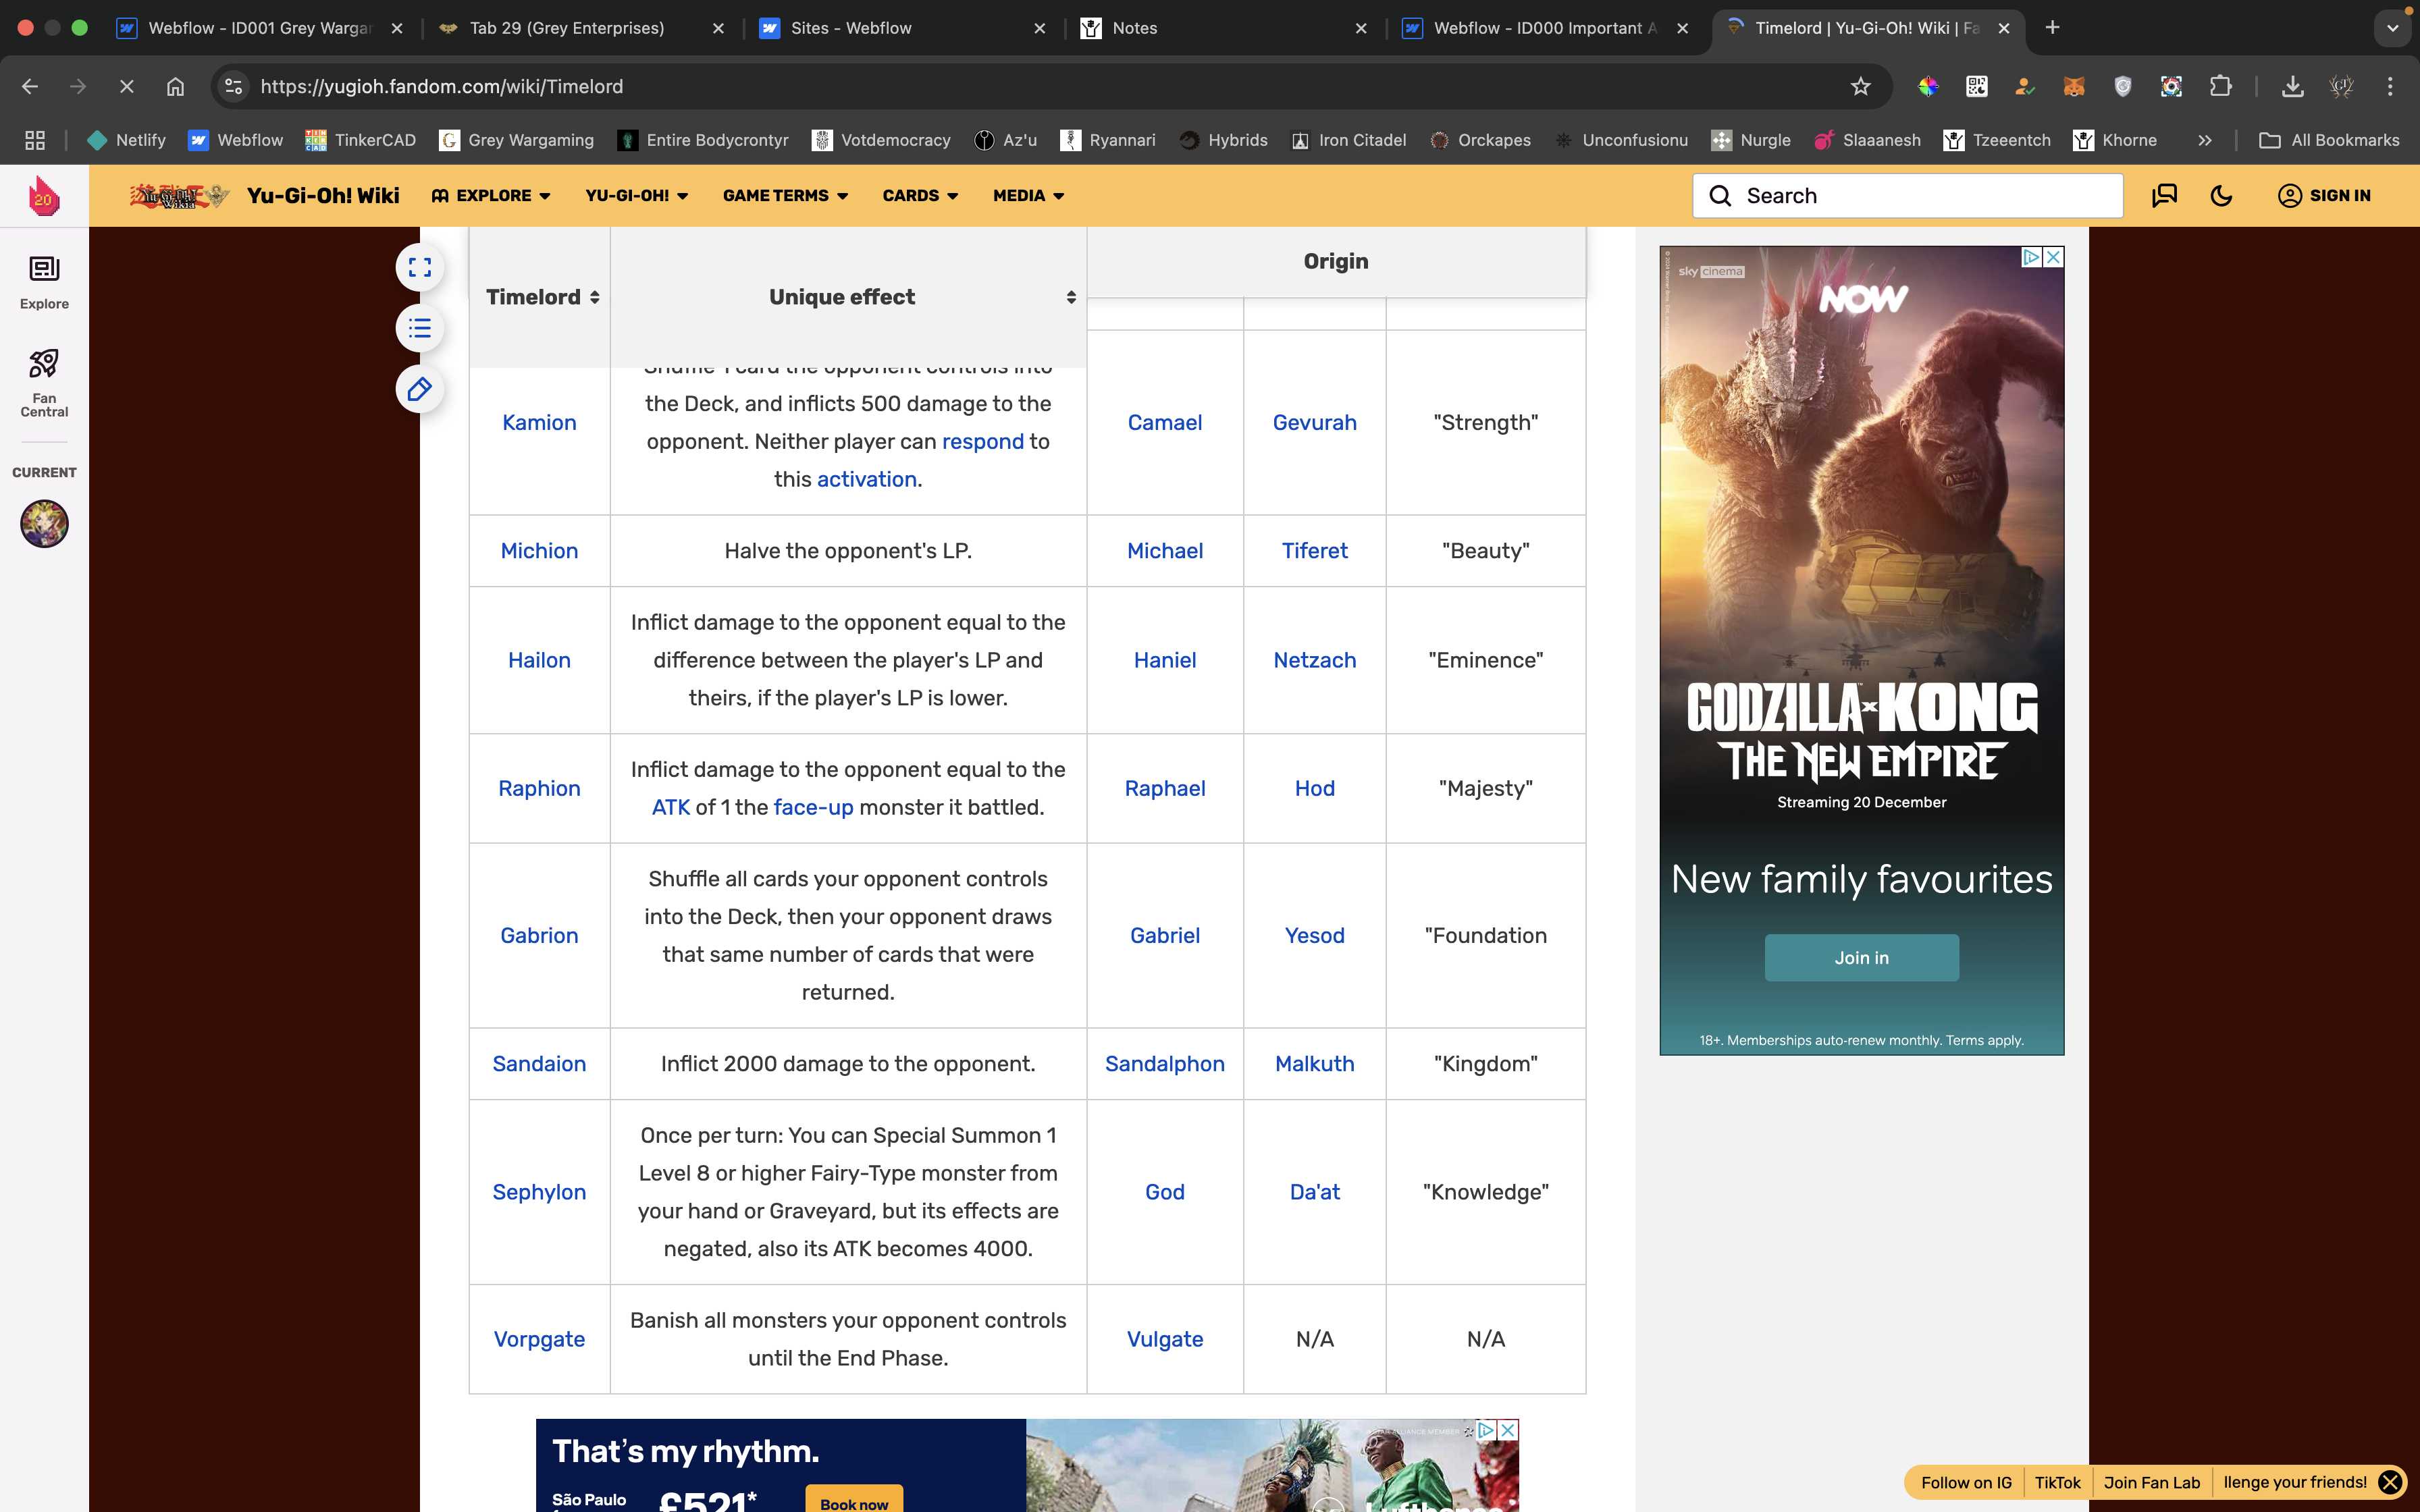This screenshot has height=1512, width=2420.
Task: Click the SIGN IN button
Action: coord(2324,196)
